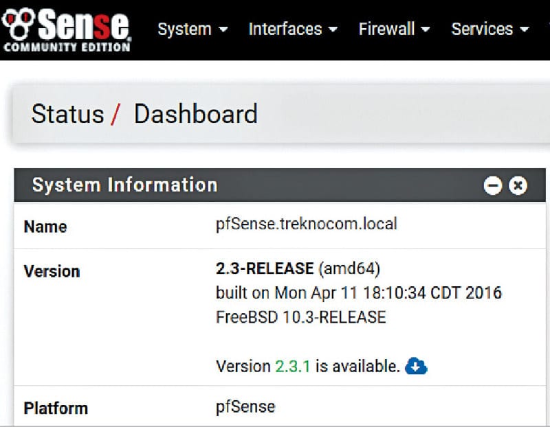Click the System Information panel header
The width and height of the screenshot is (550, 427).
[x=124, y=185]
